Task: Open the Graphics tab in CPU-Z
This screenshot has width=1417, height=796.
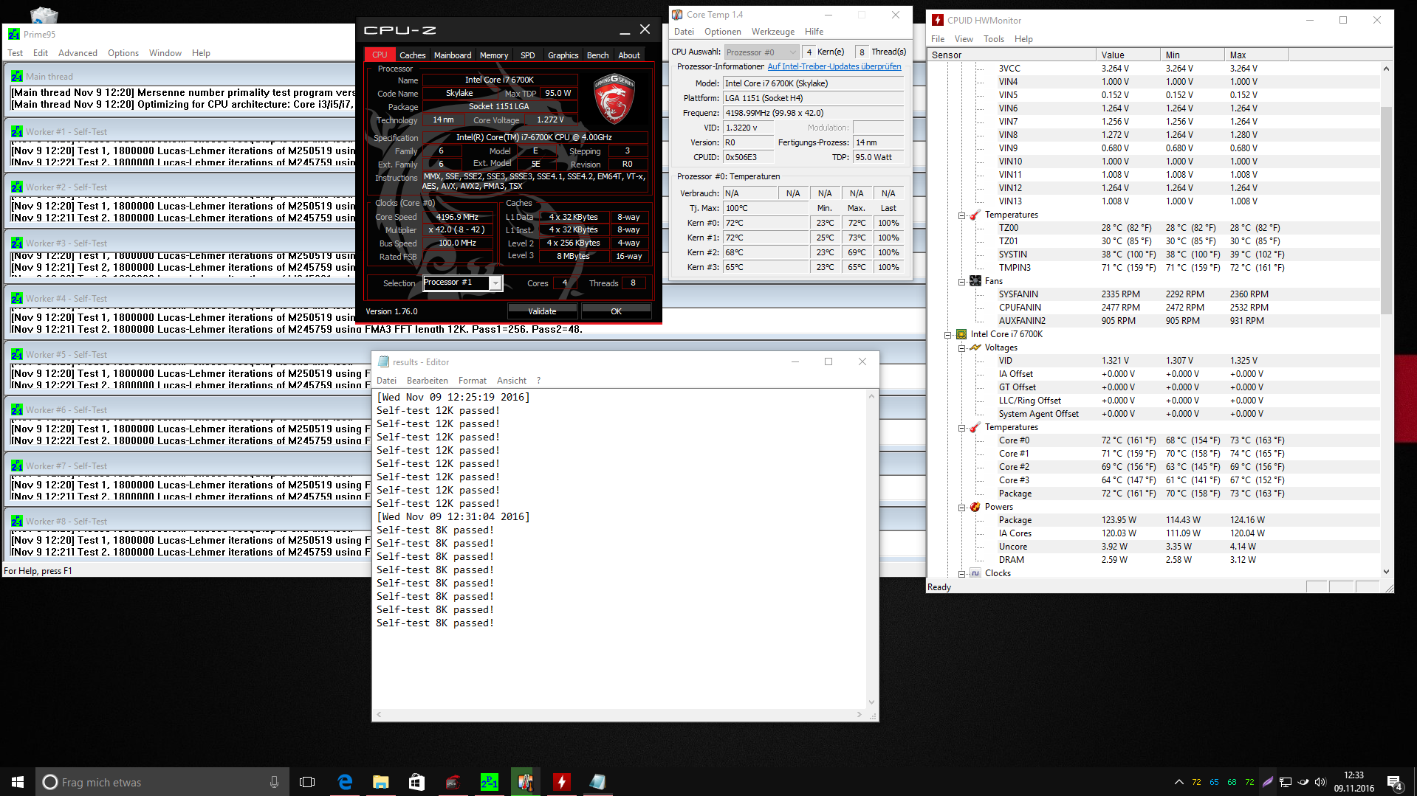Action: [563, 55]
